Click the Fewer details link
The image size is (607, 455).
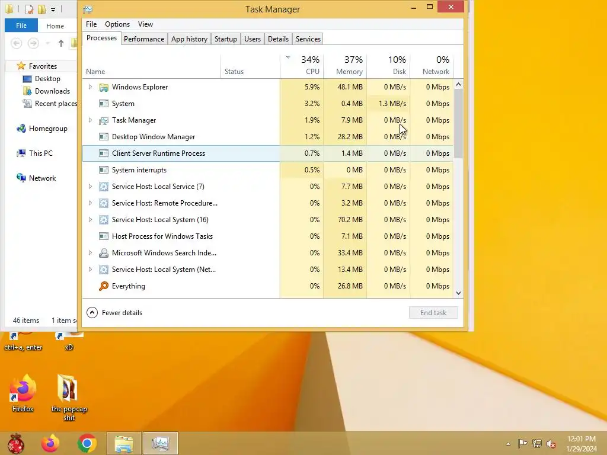[122, 313]
